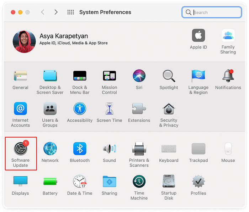Image resolution: width=249 pixels, height=212 pixels.
Task: Click the Apple ID, iCloud, Media & App Store text
Action: pos(74,43)
